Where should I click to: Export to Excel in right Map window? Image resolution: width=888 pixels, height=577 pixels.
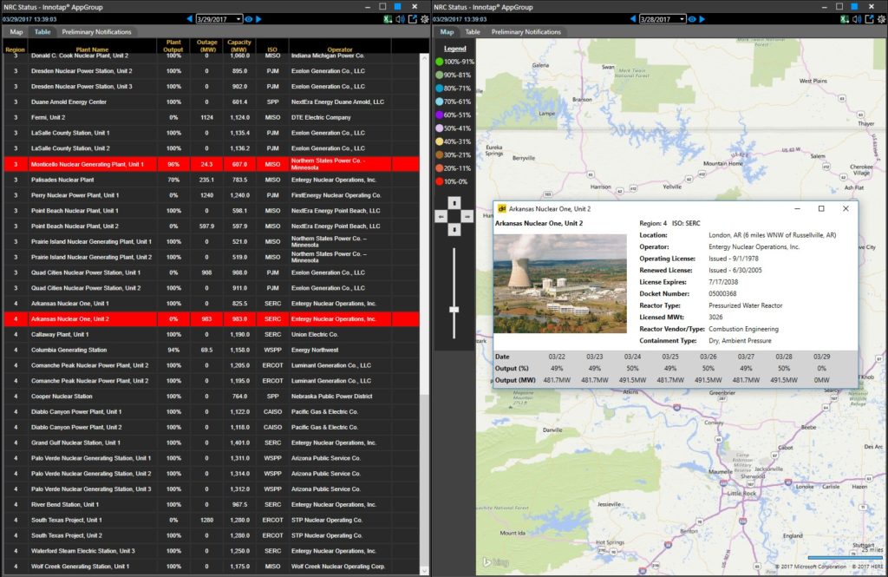845,19
